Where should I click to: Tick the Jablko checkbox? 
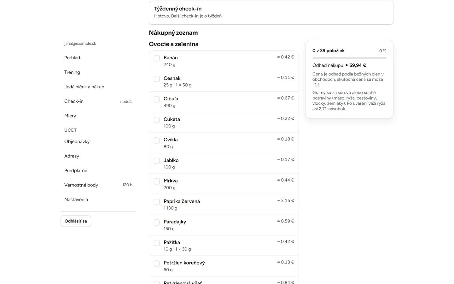click(157, 161)
